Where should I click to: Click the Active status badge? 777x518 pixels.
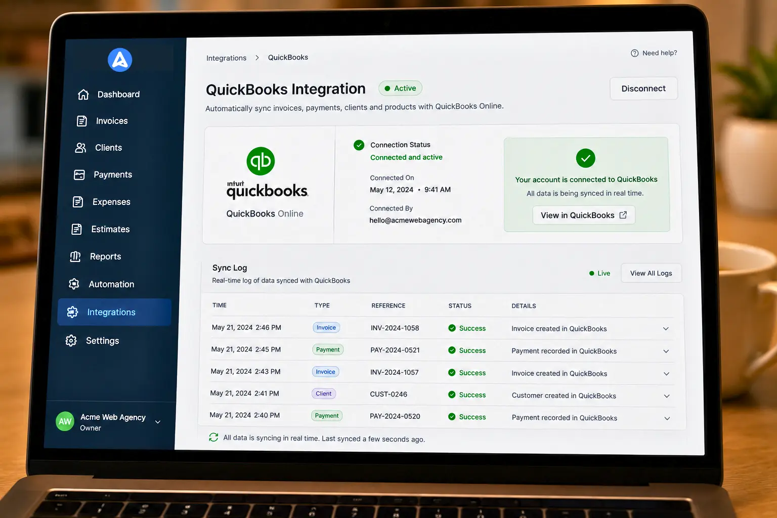tap(400, 88)
